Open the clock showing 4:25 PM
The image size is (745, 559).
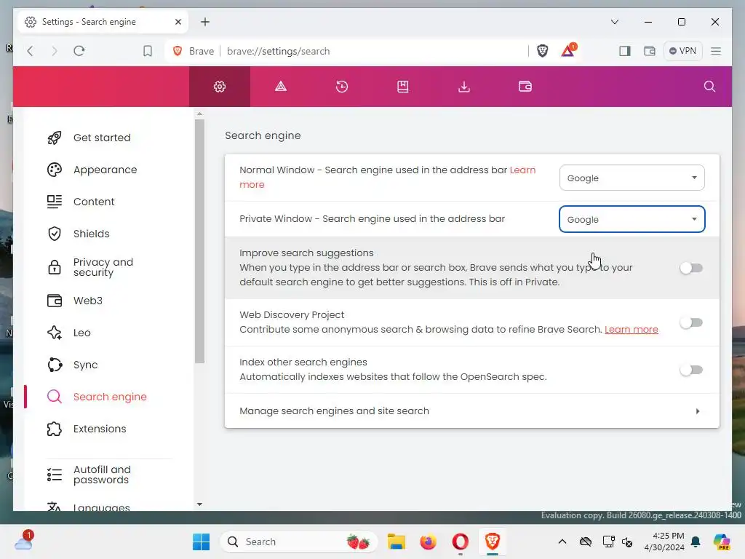(x=664, y=542)
